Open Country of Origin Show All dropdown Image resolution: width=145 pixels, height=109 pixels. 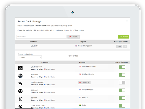point(30,57)
